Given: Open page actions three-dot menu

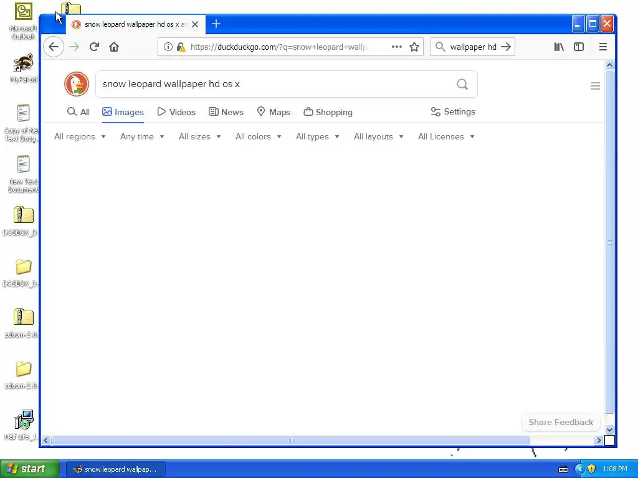Looking at the screenshot, I should pyautogui.click(x=397, y=47).
